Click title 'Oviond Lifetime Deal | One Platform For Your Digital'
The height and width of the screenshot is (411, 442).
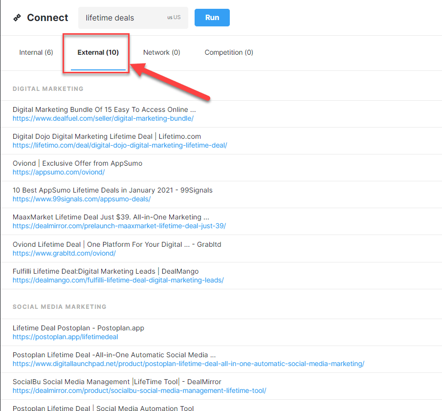(97, 244)
